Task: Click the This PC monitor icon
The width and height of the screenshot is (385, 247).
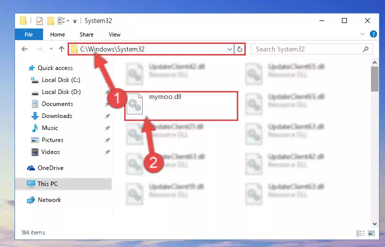Action: point(31,184)
